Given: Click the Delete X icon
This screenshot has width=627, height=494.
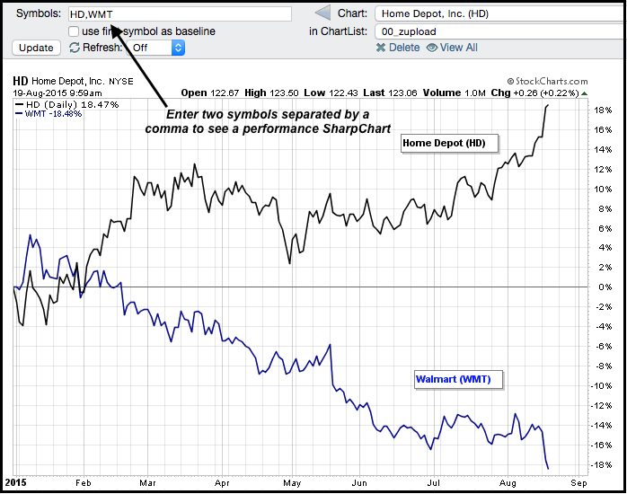Looking at the screenshot, I should (381, 48).
